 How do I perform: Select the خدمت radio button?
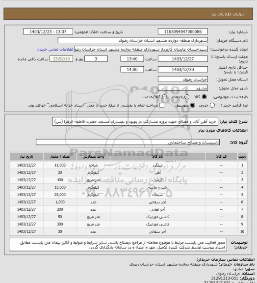(x=187, y=97)
